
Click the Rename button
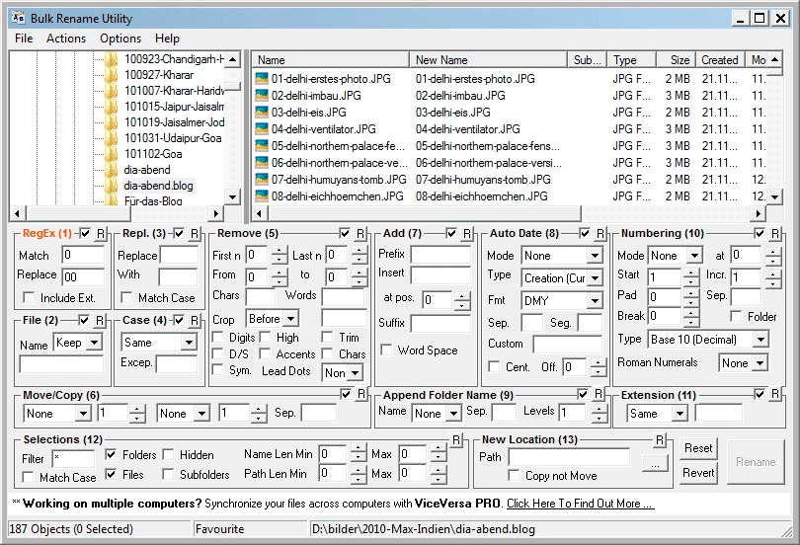tap(756, 462)
